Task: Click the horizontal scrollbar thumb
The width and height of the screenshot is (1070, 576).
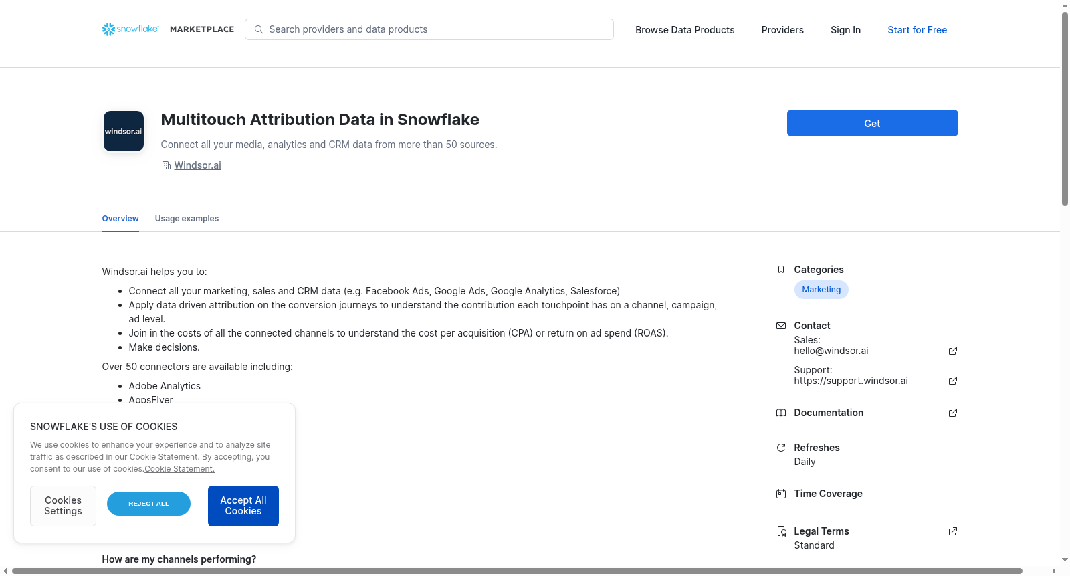Action: 517,571
